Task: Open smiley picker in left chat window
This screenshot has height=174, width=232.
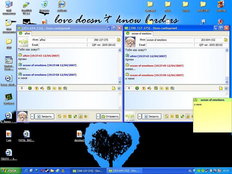Action: [30, 88]
